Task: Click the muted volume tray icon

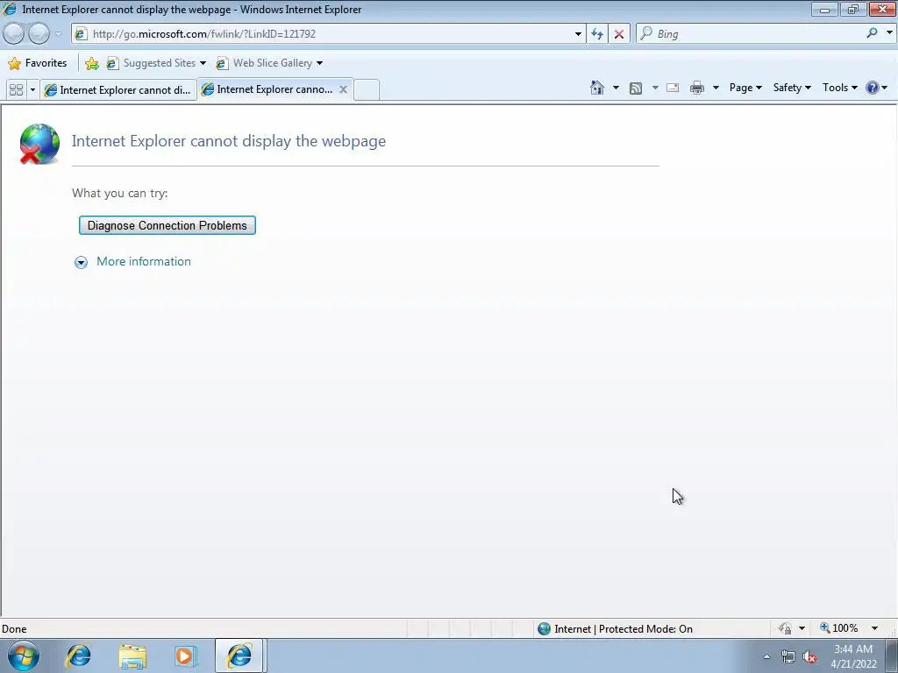Action: click(x=809, y=657)
